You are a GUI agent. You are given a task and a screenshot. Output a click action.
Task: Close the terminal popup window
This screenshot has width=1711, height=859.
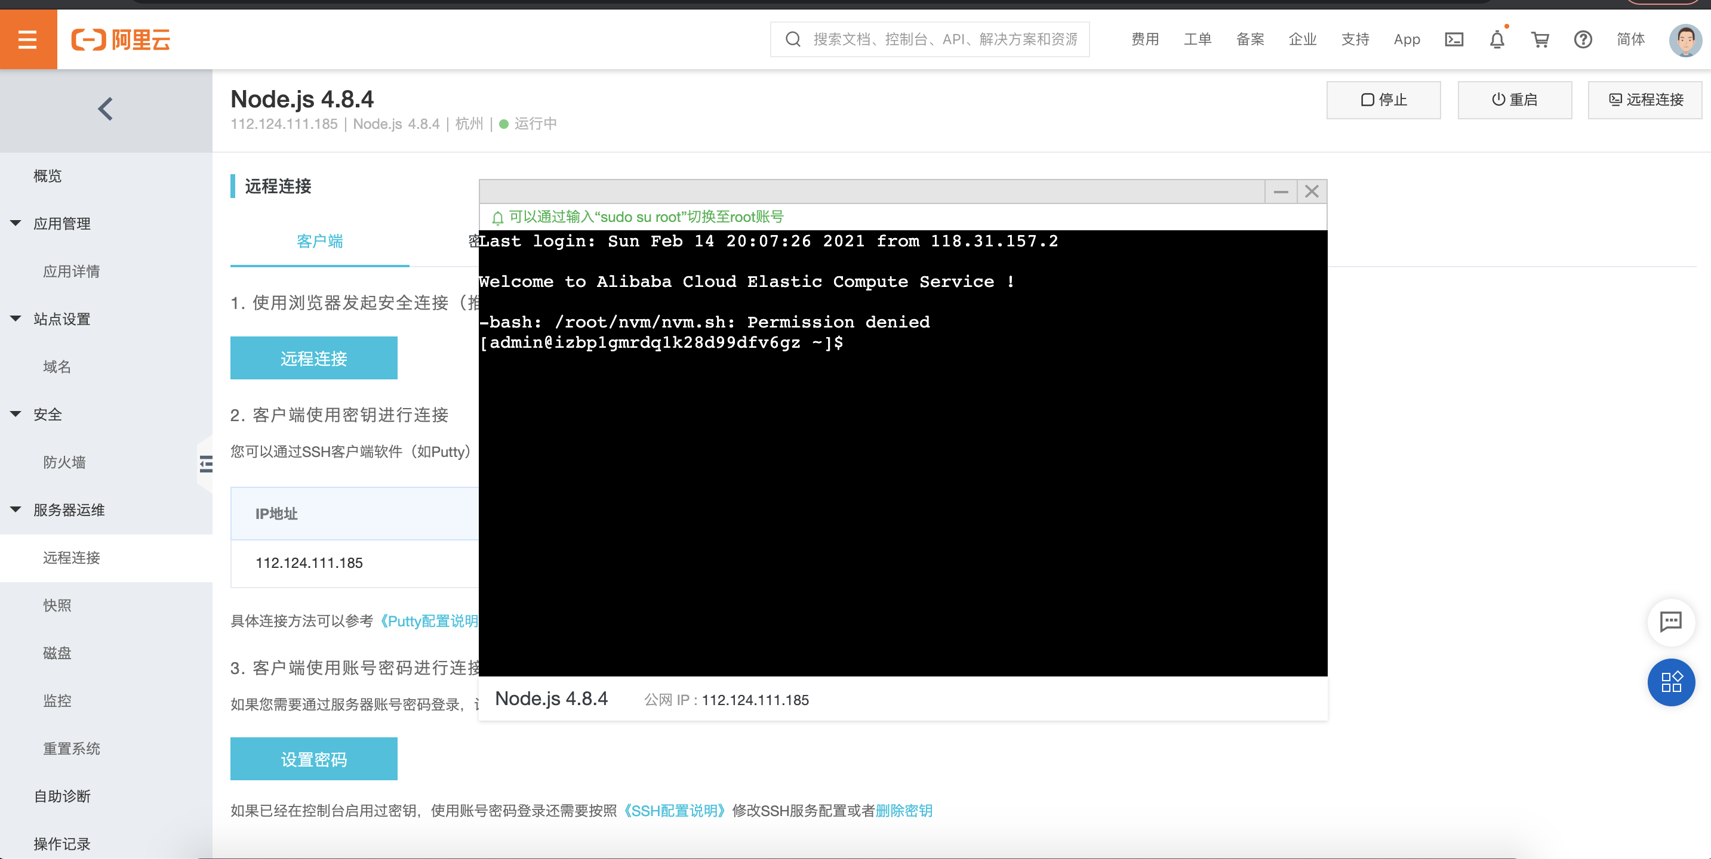click(1312, 192)
